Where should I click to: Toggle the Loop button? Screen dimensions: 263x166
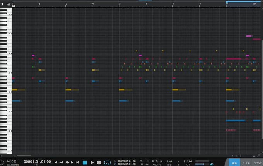tap(108, 163)
